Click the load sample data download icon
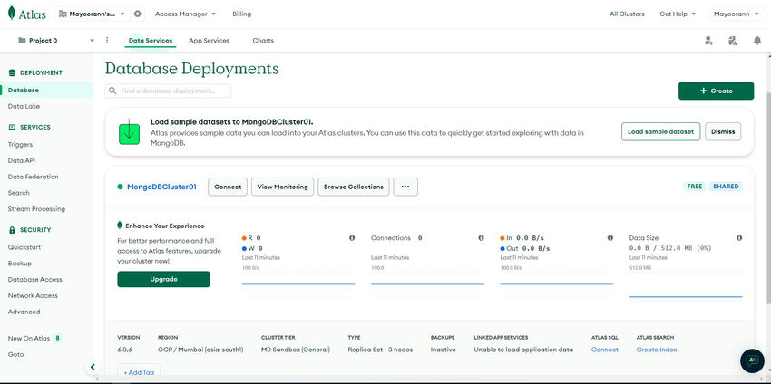The height and width of the screenshot is (384, 771). coord(129,131)
